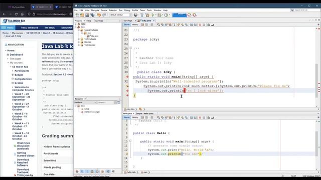The height and width of the screenshot is (180, 321).
Task: Click the New File toolbar icon in NetBeans
Action: pyautogui.click(x=77, y=15)
